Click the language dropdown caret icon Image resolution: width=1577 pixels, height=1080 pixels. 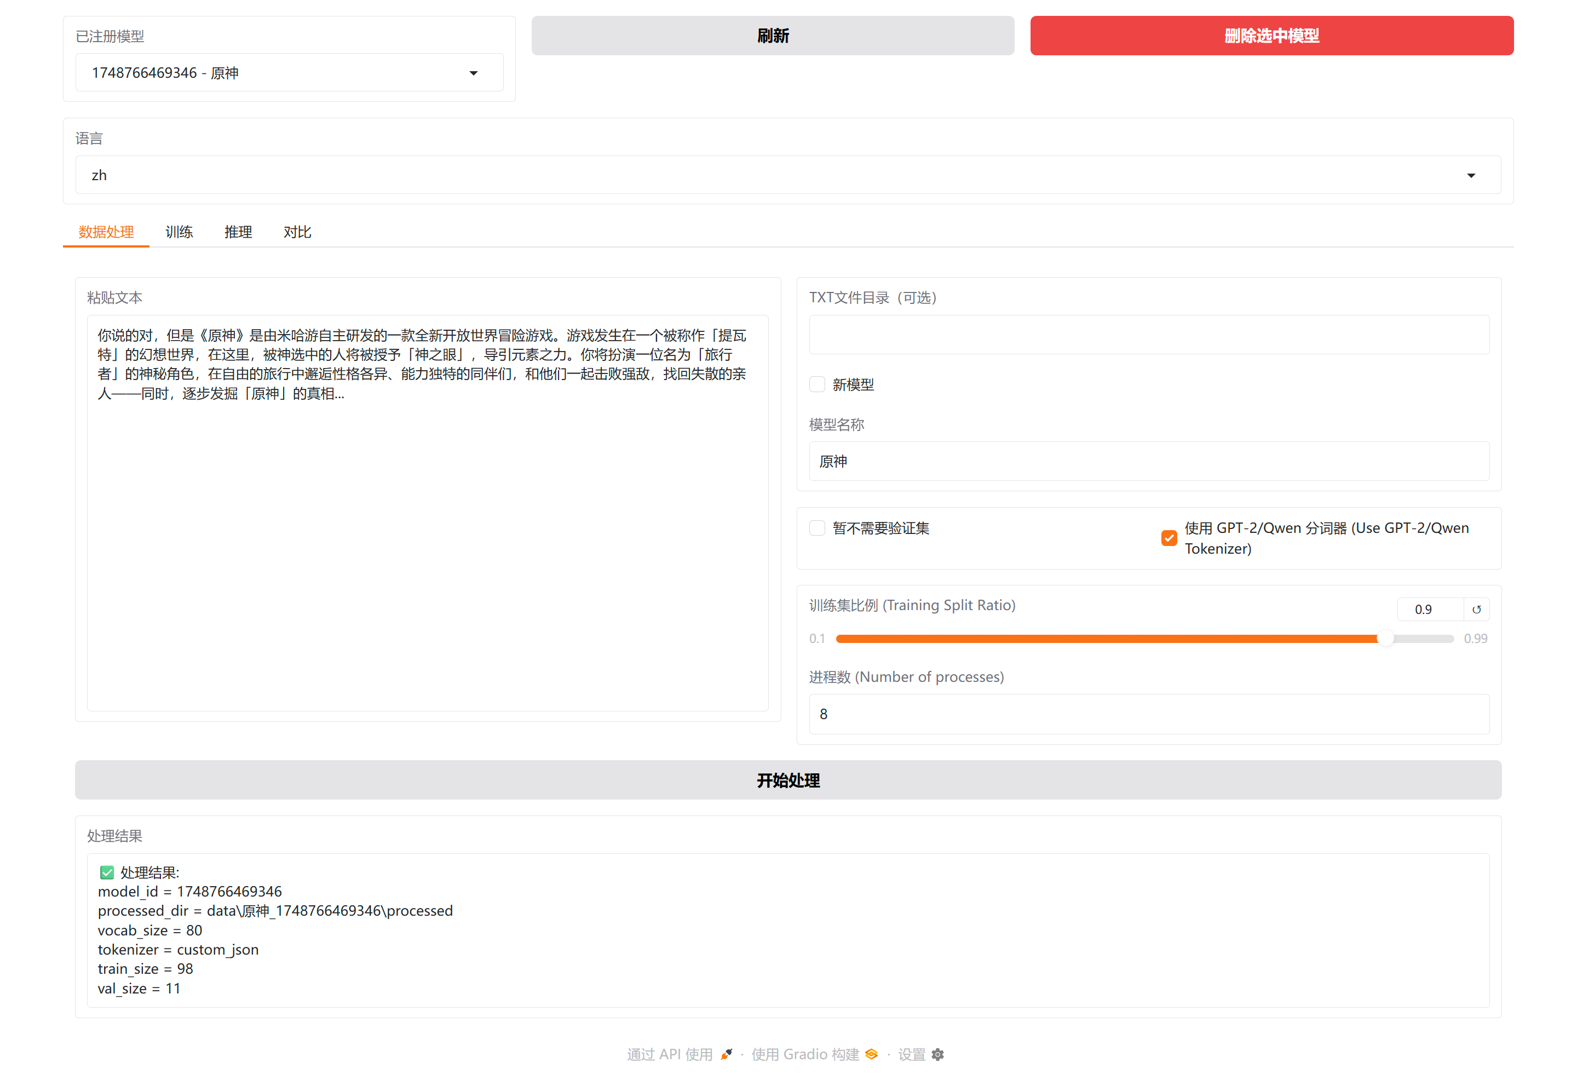point(1470,176)
